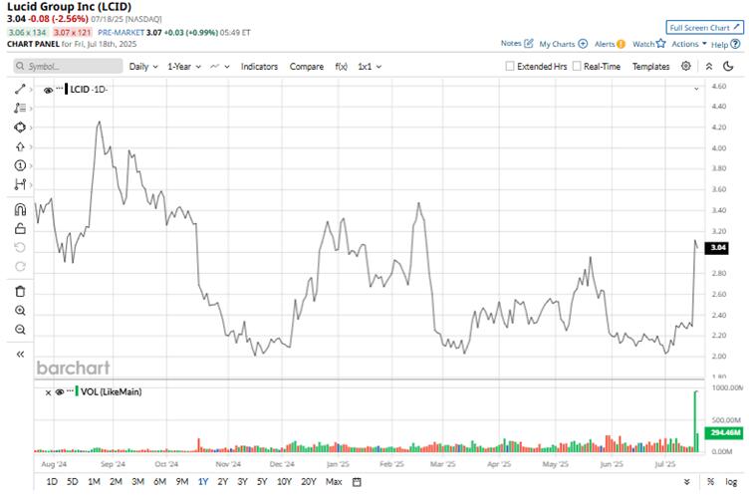This screenshot has height=501, width=749.
Task: Redo the last chart action
Action: 20,267
